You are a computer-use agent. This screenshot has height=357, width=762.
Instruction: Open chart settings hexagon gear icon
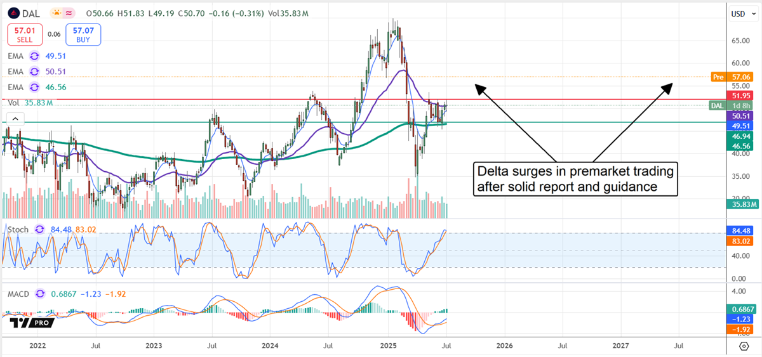[x=743, y=346]
